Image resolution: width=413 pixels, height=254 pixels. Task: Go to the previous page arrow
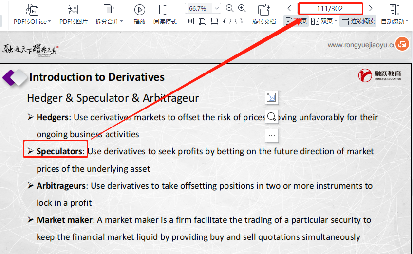click(289, 8)
